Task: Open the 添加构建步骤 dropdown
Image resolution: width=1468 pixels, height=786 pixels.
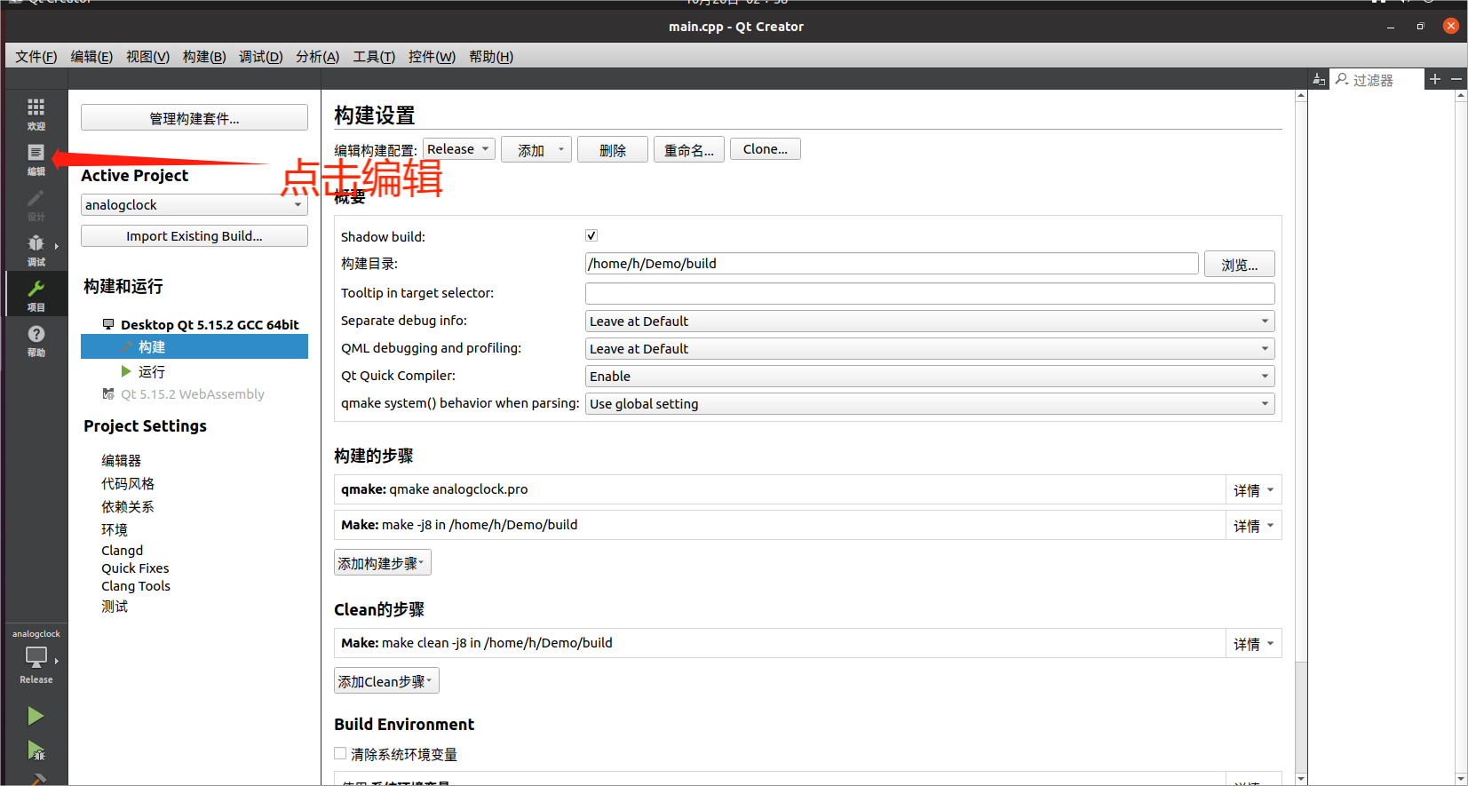Action: click(x=383, y=563)
